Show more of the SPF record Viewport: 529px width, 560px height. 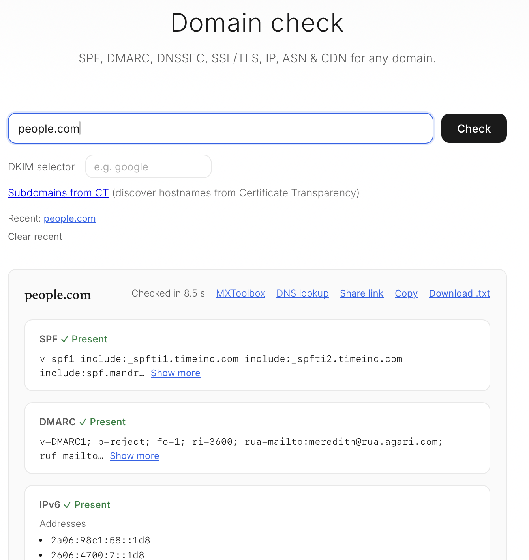coord(175,373)
